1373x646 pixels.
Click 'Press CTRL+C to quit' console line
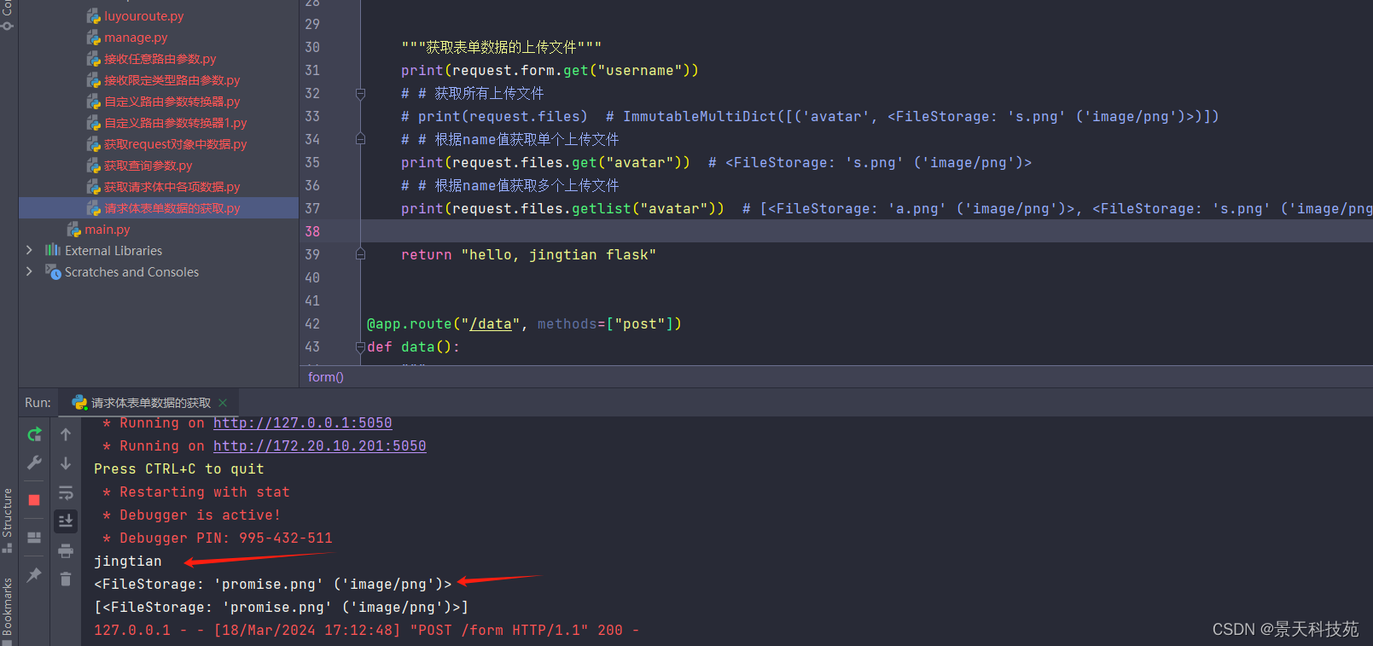[x=179, y=469]
